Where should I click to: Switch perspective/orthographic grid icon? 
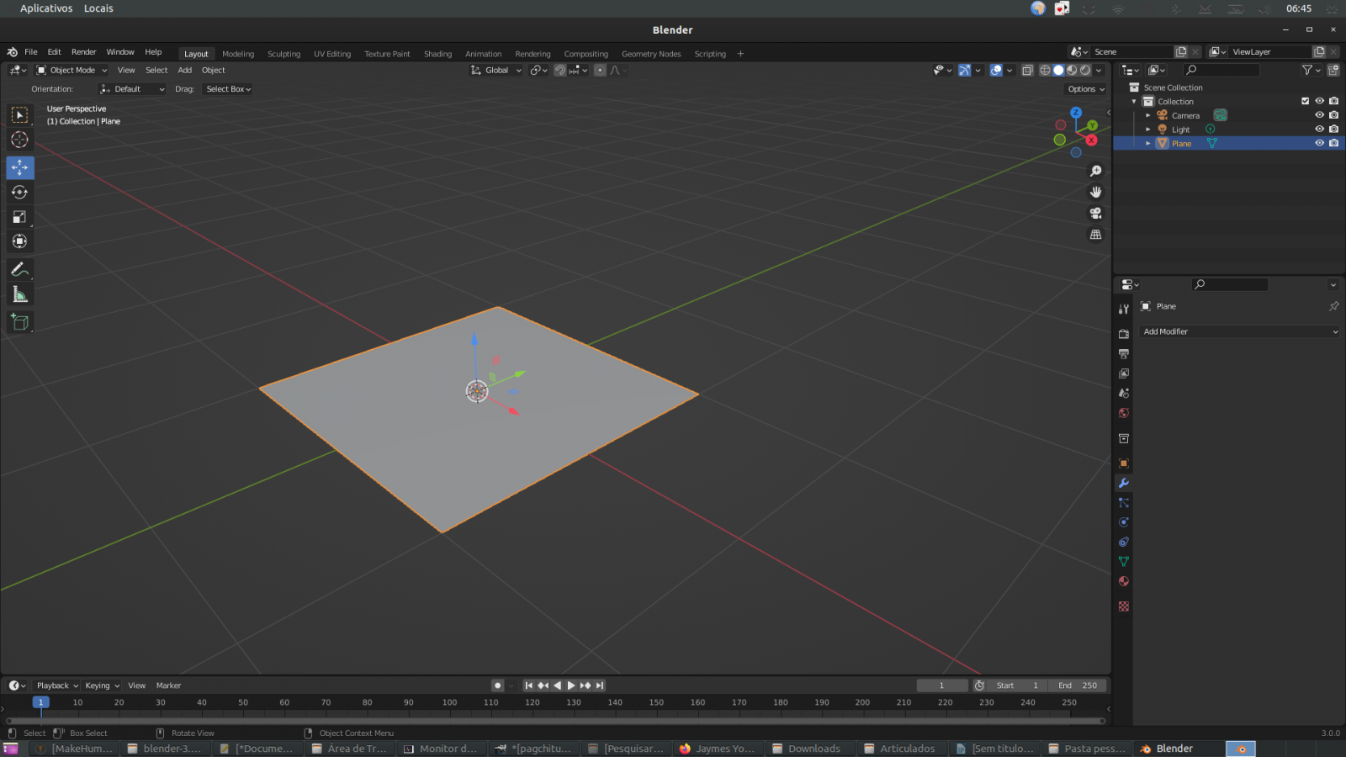[1095, 235]
